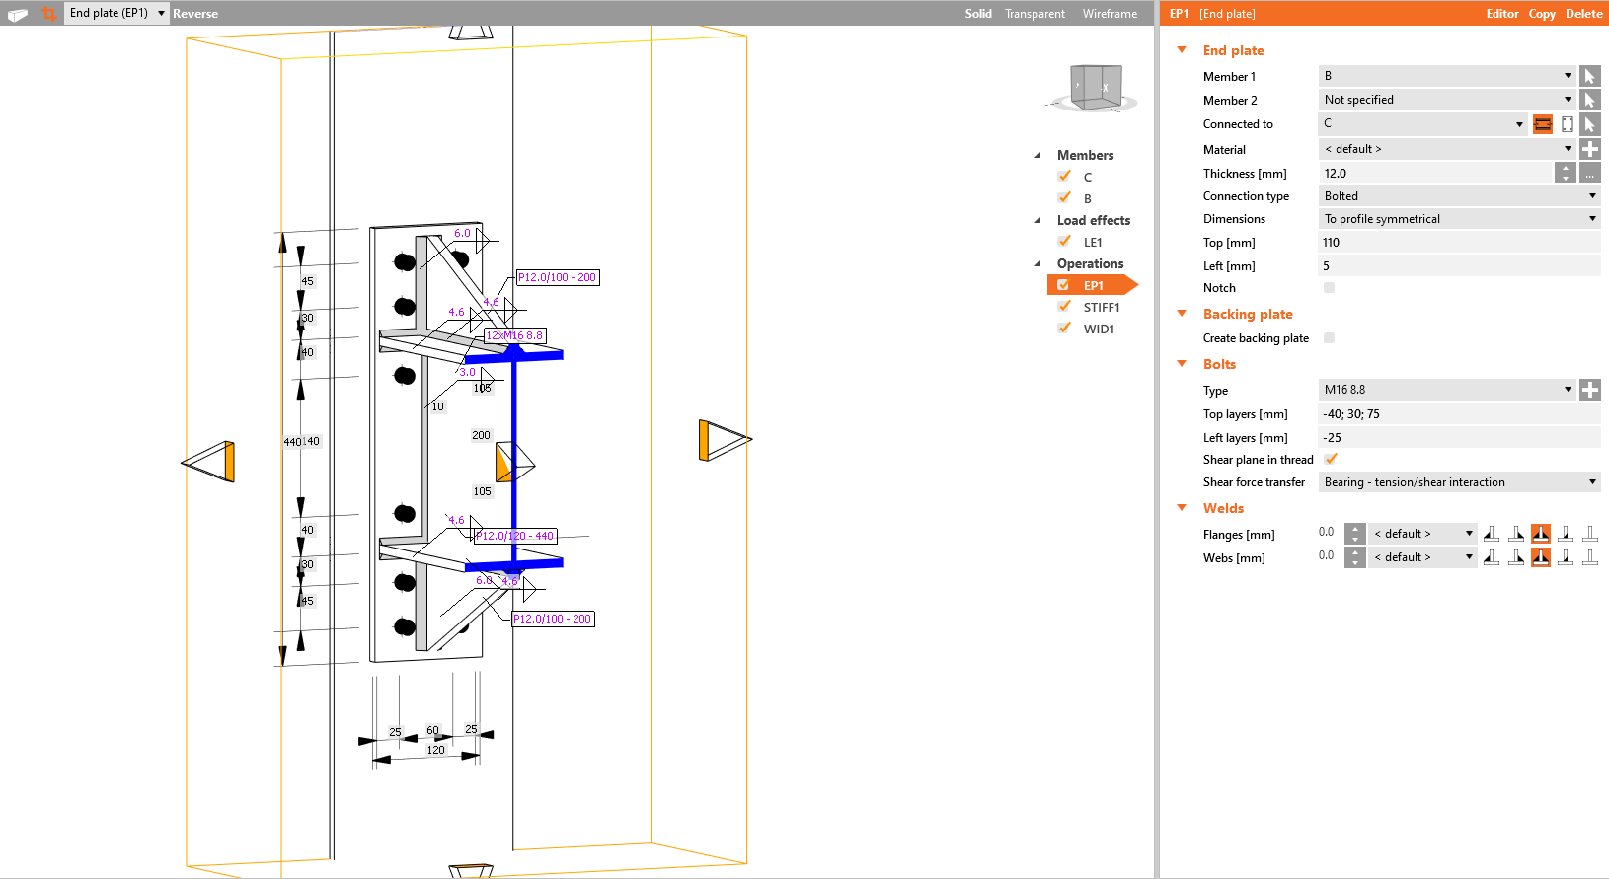Collapse the Bolts section

(x=1182, y=364)
